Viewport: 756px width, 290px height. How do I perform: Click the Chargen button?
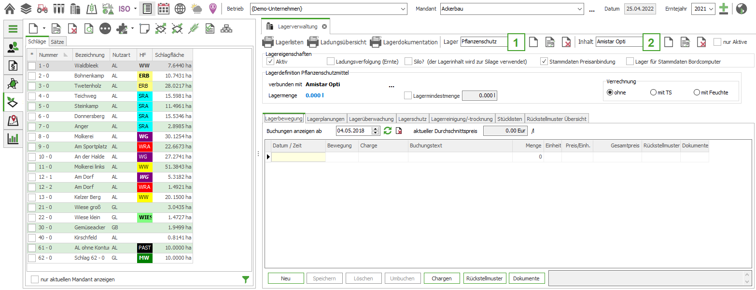pyautogui.click(x=441, y=278)
